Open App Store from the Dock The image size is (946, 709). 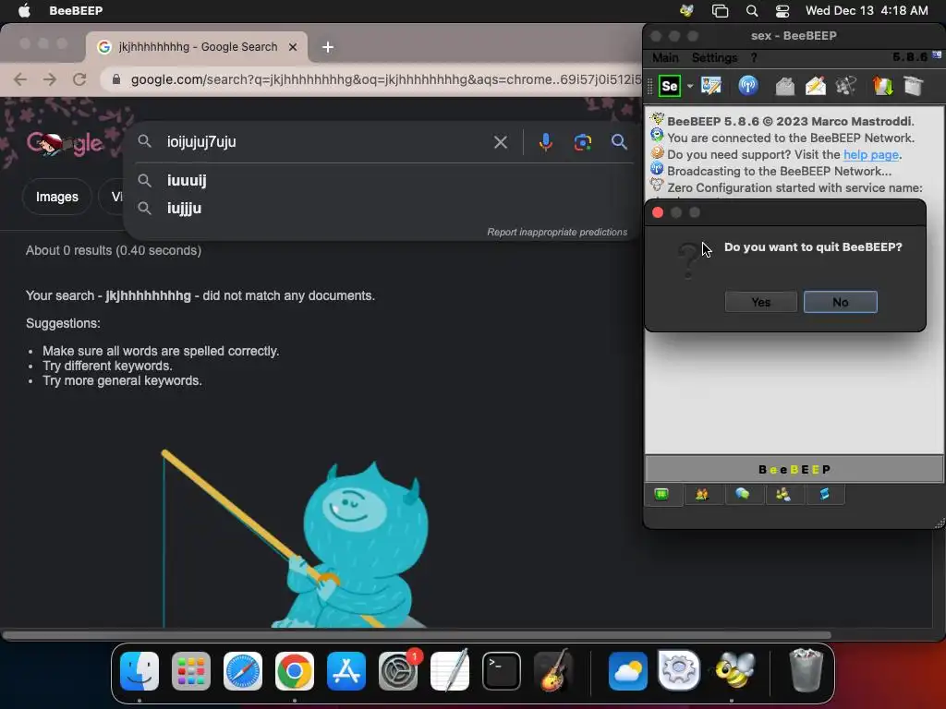coord(346,671)
